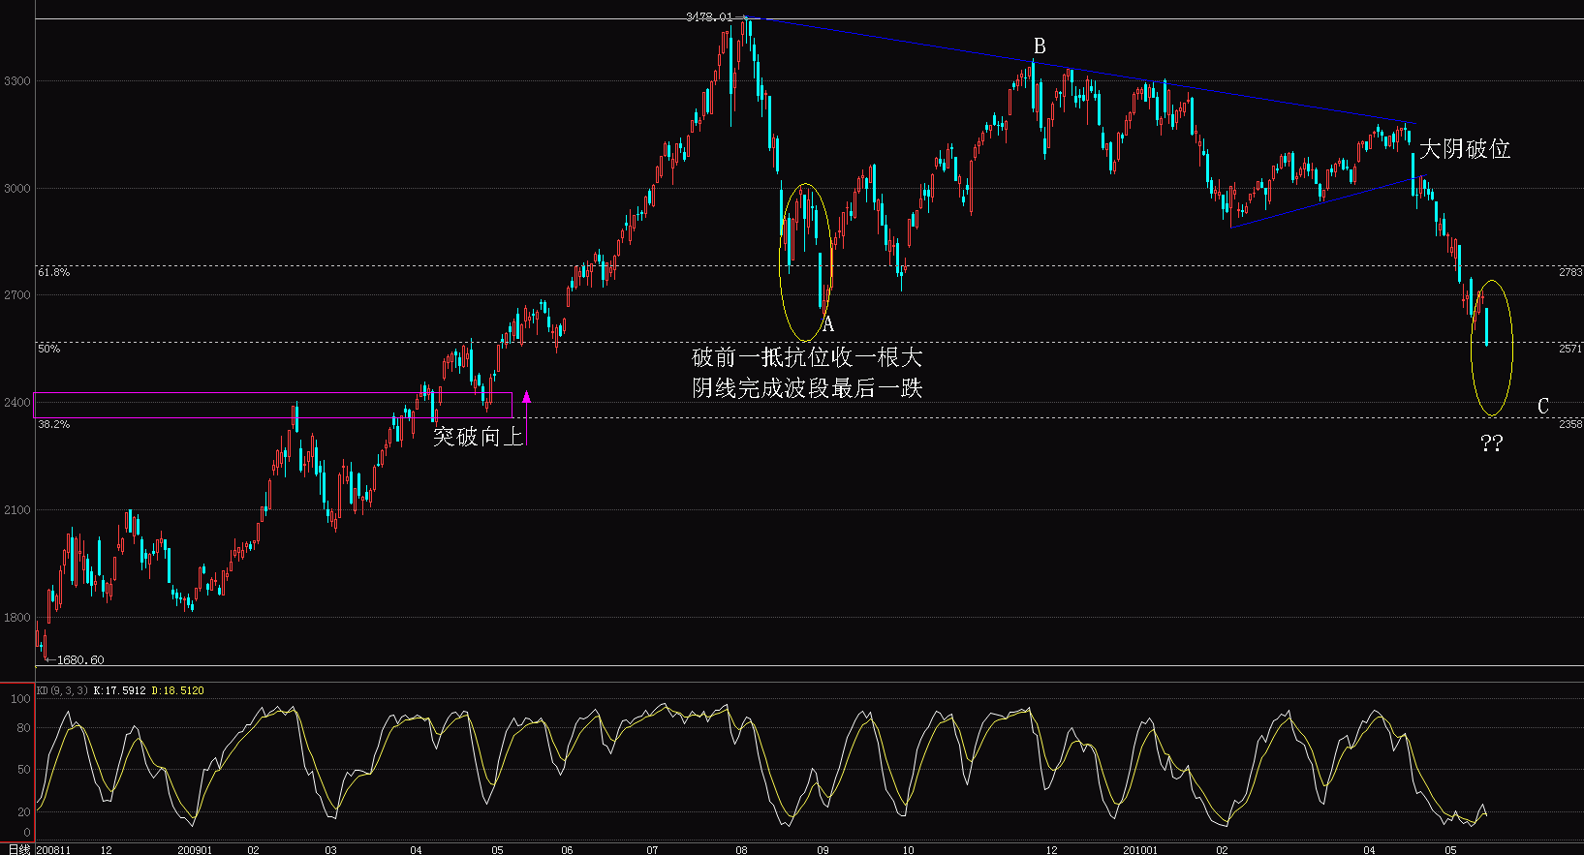Screen dimensions: 1584x855
Task: Click the 2400 price axis label
Action: pos(16,403)
